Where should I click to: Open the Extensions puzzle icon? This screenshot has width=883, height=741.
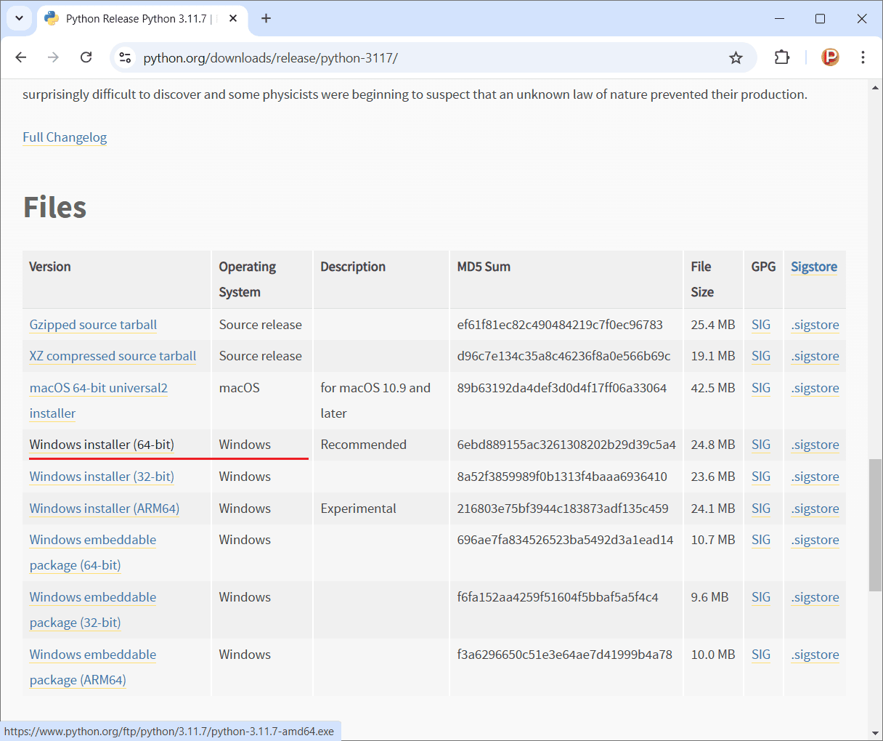(782, 57)
